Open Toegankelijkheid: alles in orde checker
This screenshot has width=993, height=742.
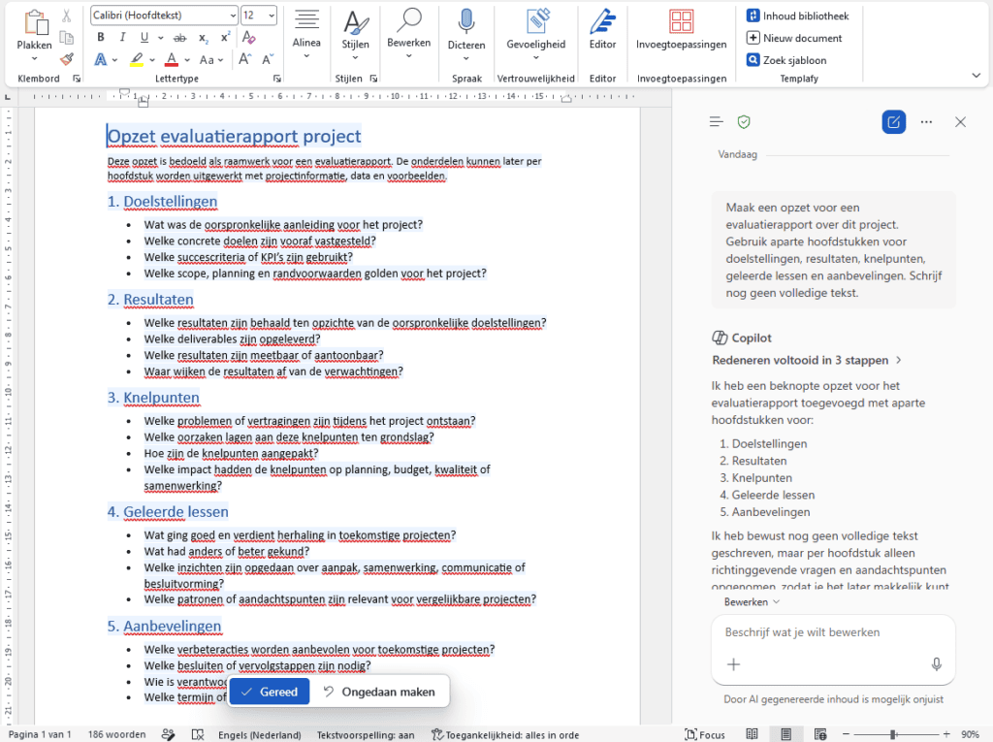pos(505,735)
